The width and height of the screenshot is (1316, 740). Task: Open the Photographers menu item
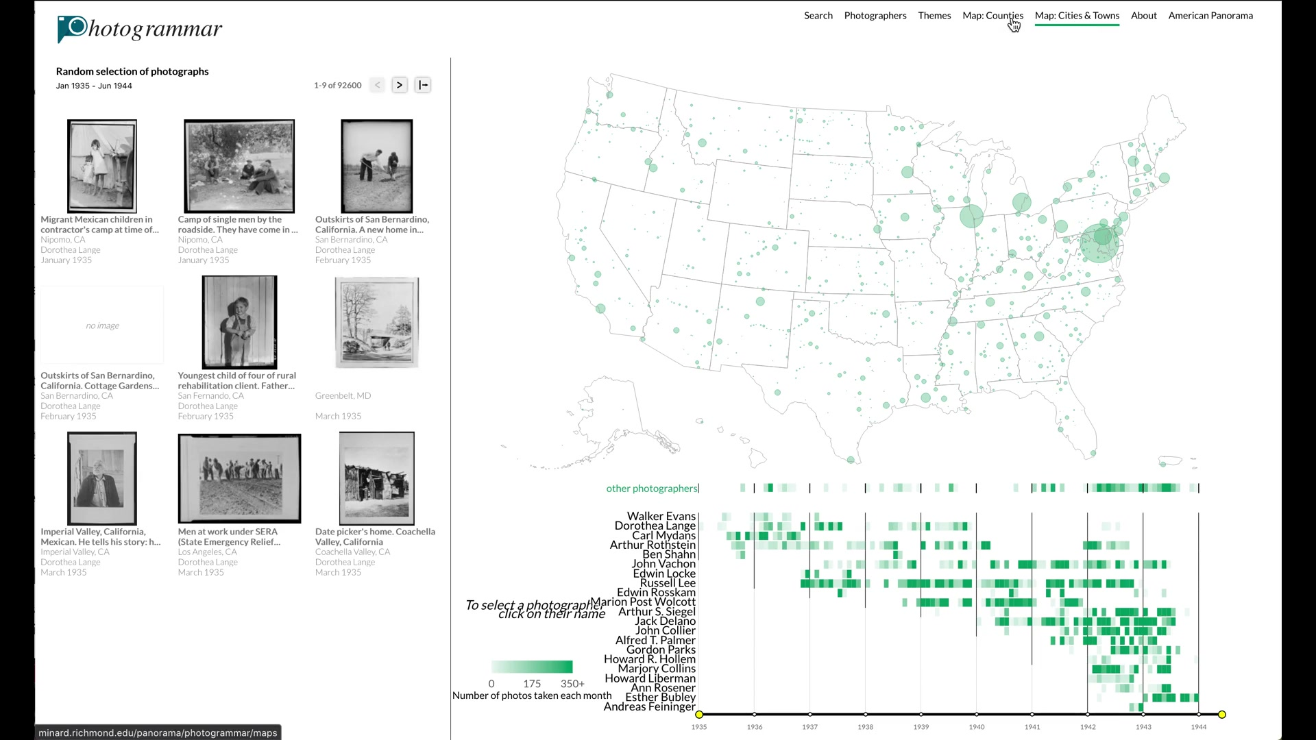pos(875,15)
